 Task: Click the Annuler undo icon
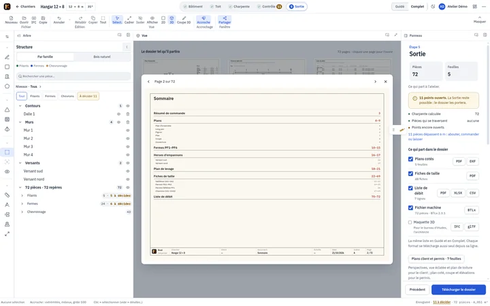59,20
